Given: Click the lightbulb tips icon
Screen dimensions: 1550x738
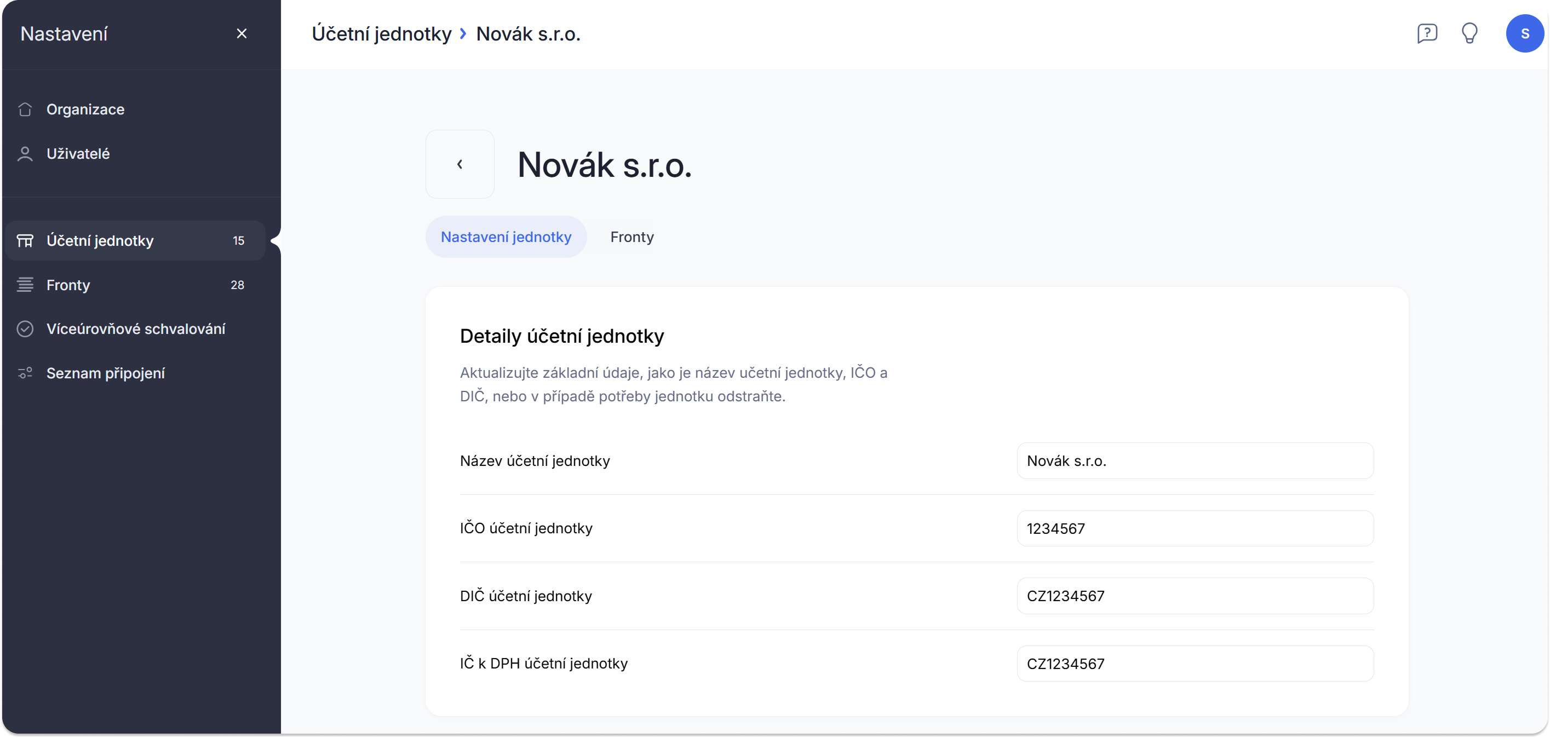Looking at the screenshot, I should [x=1469, y=34].
